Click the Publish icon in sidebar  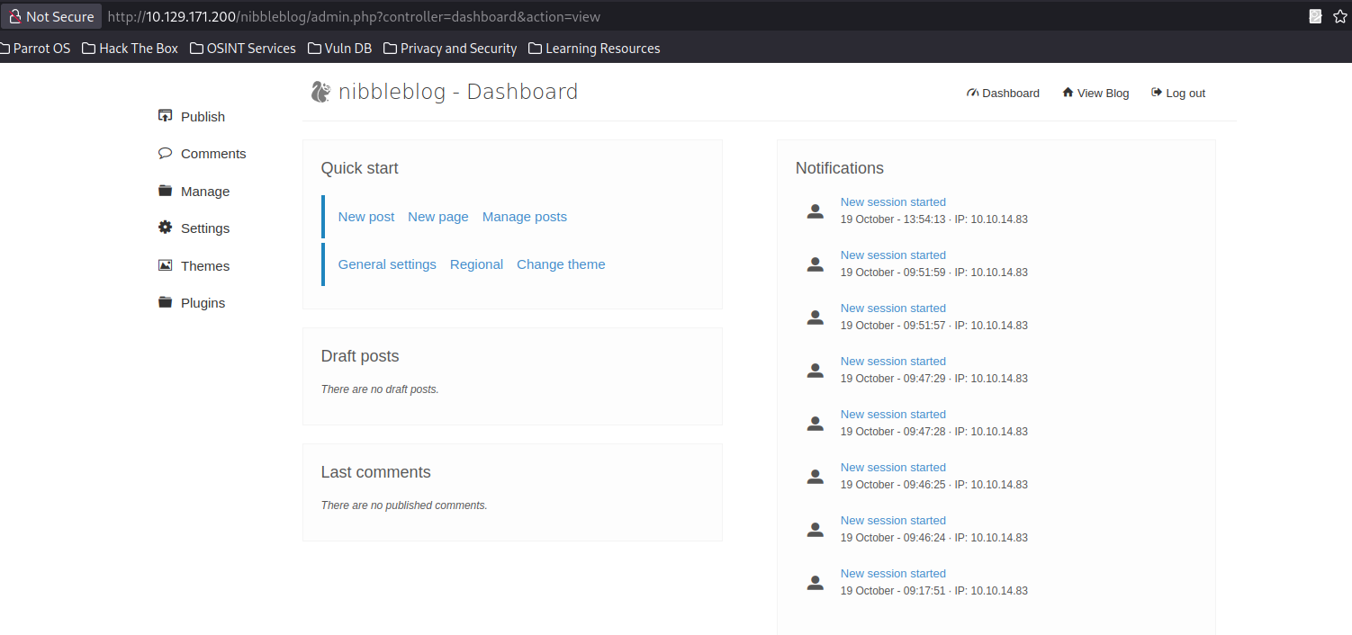tap(165, 116)
